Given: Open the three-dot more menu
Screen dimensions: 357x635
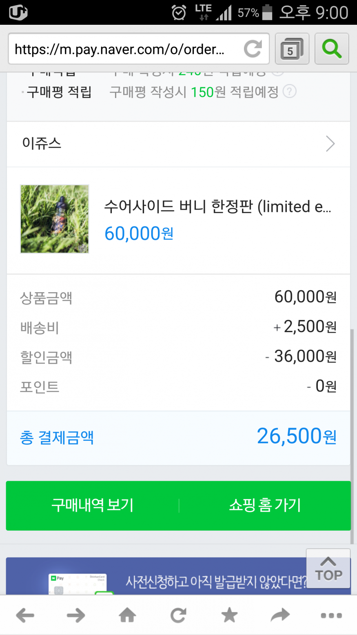Looking at the screenshot, I should (x=331, y=615).
